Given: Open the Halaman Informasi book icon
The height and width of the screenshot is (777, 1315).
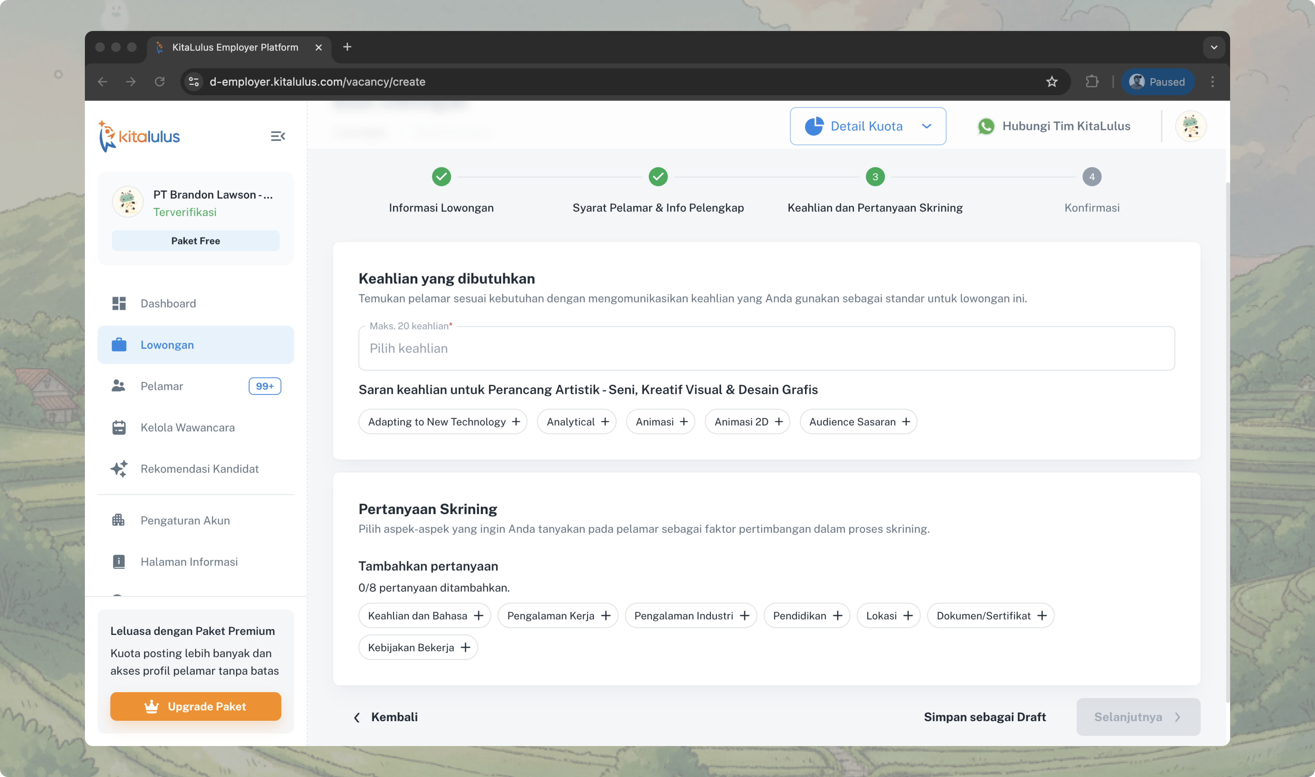Looking at the screenshot, I should (119, 562).
